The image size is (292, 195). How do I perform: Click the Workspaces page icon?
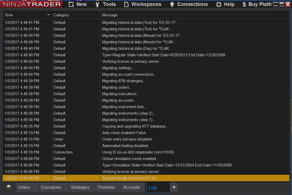pos(126,4)
